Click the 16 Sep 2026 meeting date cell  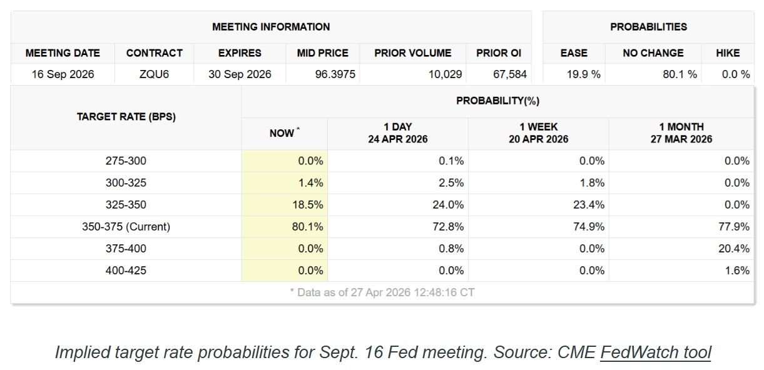[x=63, y=74]
